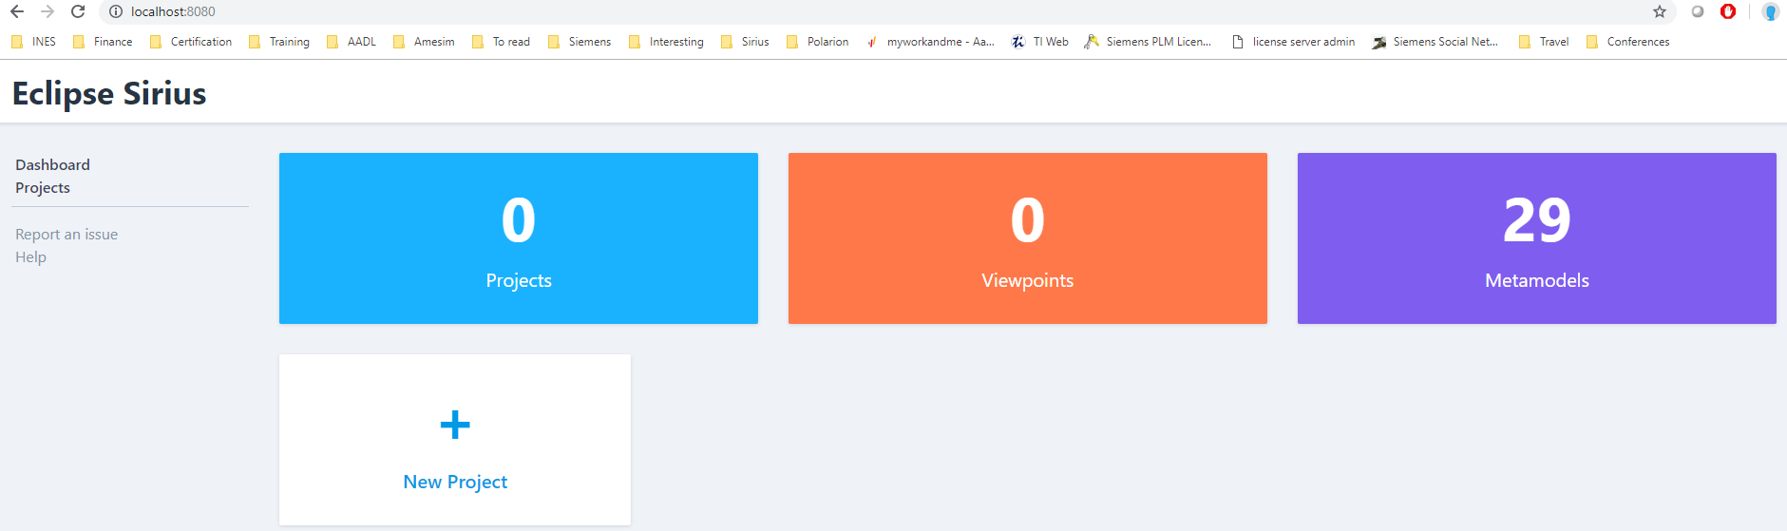Open the license server admin bookmark

(x=1294, y=42)
